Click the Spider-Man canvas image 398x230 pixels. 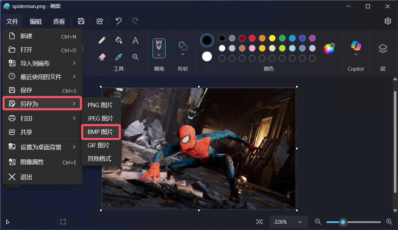[x=199, y=148]
